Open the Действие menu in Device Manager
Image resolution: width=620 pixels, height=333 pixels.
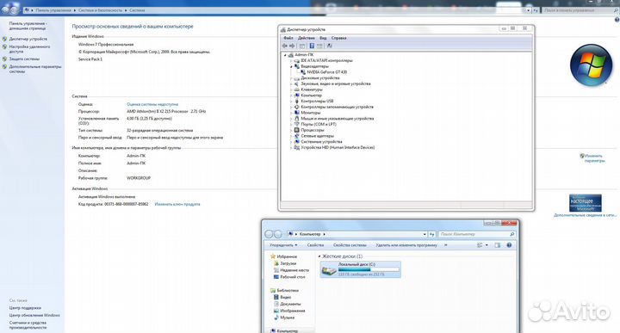pos(306,38)
